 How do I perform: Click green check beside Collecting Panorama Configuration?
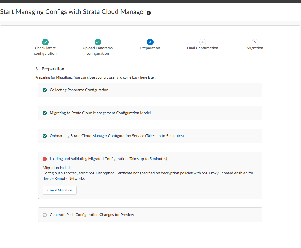tap(45, 90)
